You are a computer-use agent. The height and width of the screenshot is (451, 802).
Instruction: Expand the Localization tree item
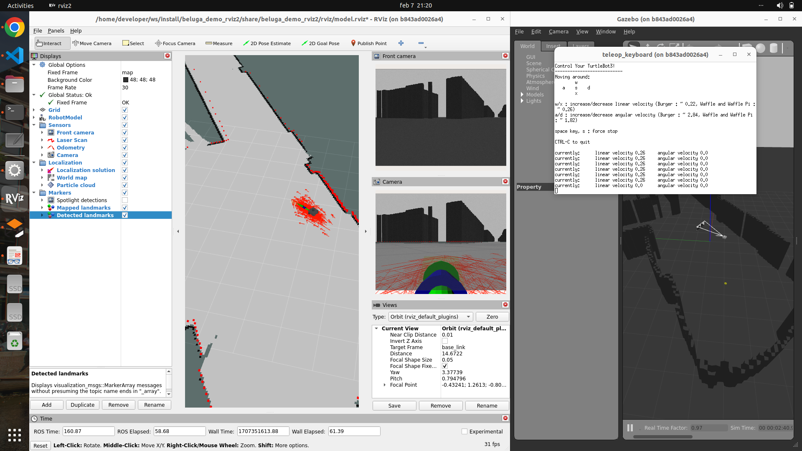(34, 162)
